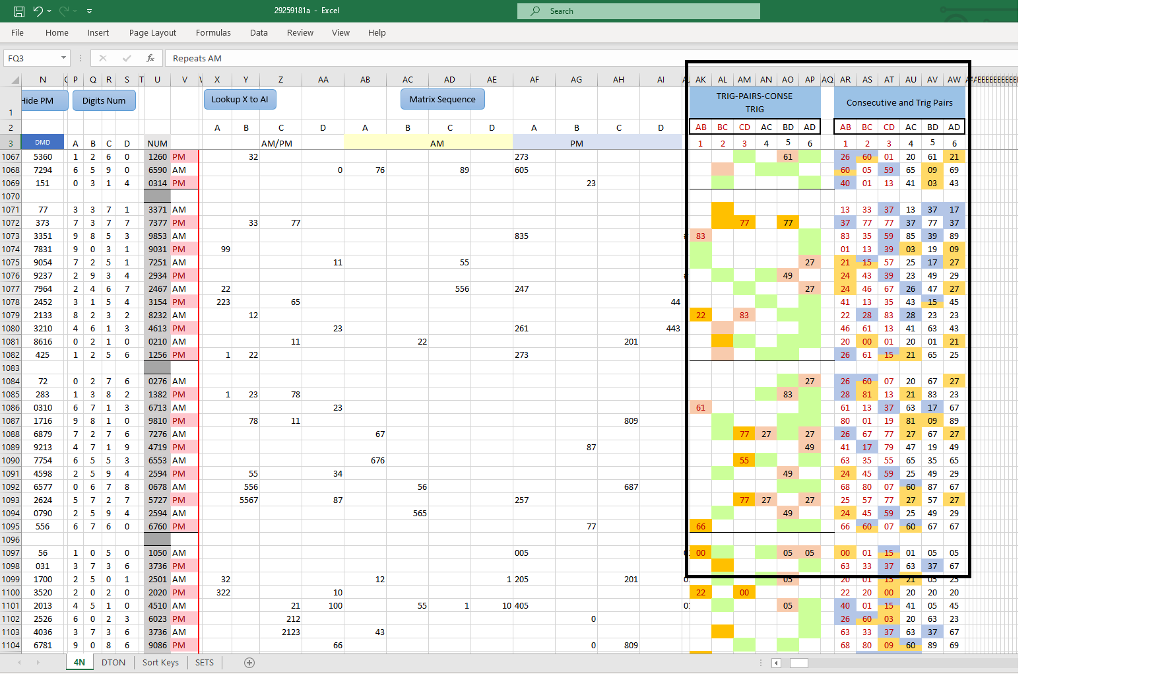Click inside the Search box
The image size is (1166, 674).
click(639, 11)
